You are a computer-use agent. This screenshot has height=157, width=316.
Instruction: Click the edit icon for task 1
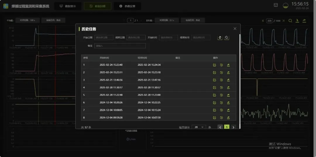point(214,65)
